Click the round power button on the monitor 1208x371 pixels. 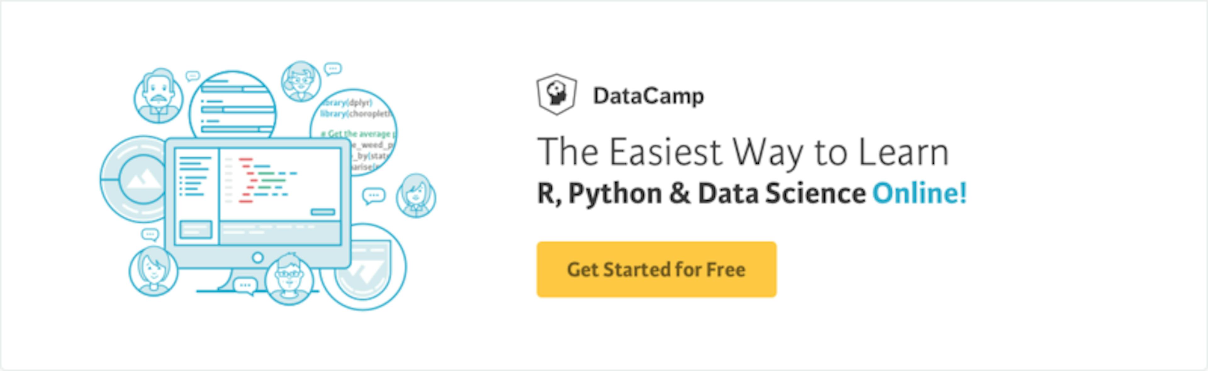coord(257,257)
